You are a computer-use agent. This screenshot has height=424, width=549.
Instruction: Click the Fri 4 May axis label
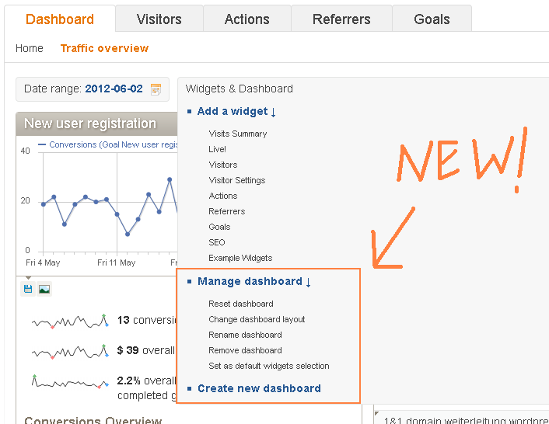(43, 262)
